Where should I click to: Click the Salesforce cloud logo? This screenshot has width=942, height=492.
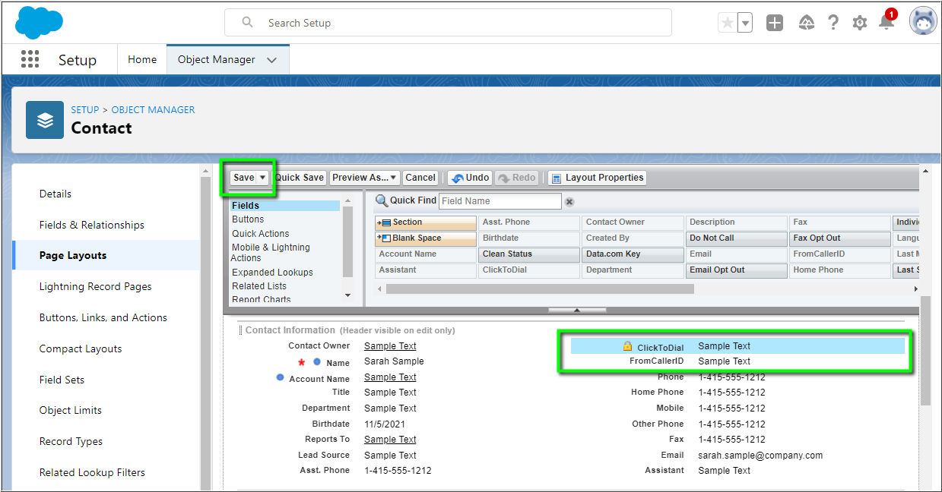tap(39, 22)
